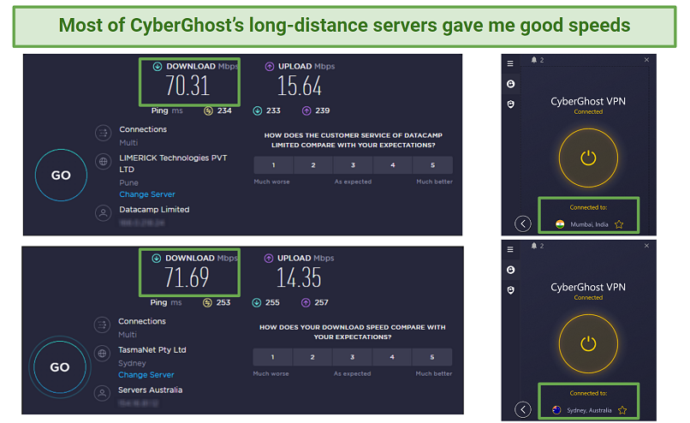Click the 70.31 download speed value
The image size is (690, 423).
click(187, 86)
